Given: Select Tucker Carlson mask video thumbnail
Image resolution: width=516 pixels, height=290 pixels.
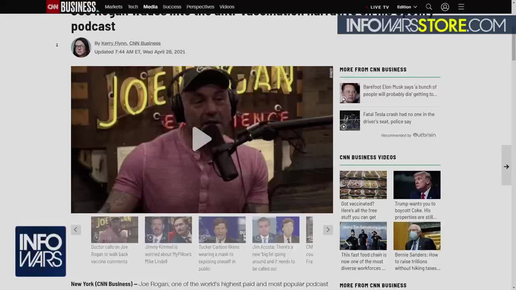Looking at the screenshot, I should pos(222,230).
